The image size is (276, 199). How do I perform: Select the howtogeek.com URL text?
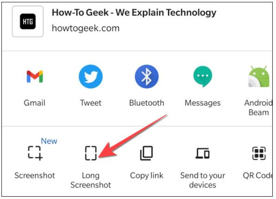point(86,28)
